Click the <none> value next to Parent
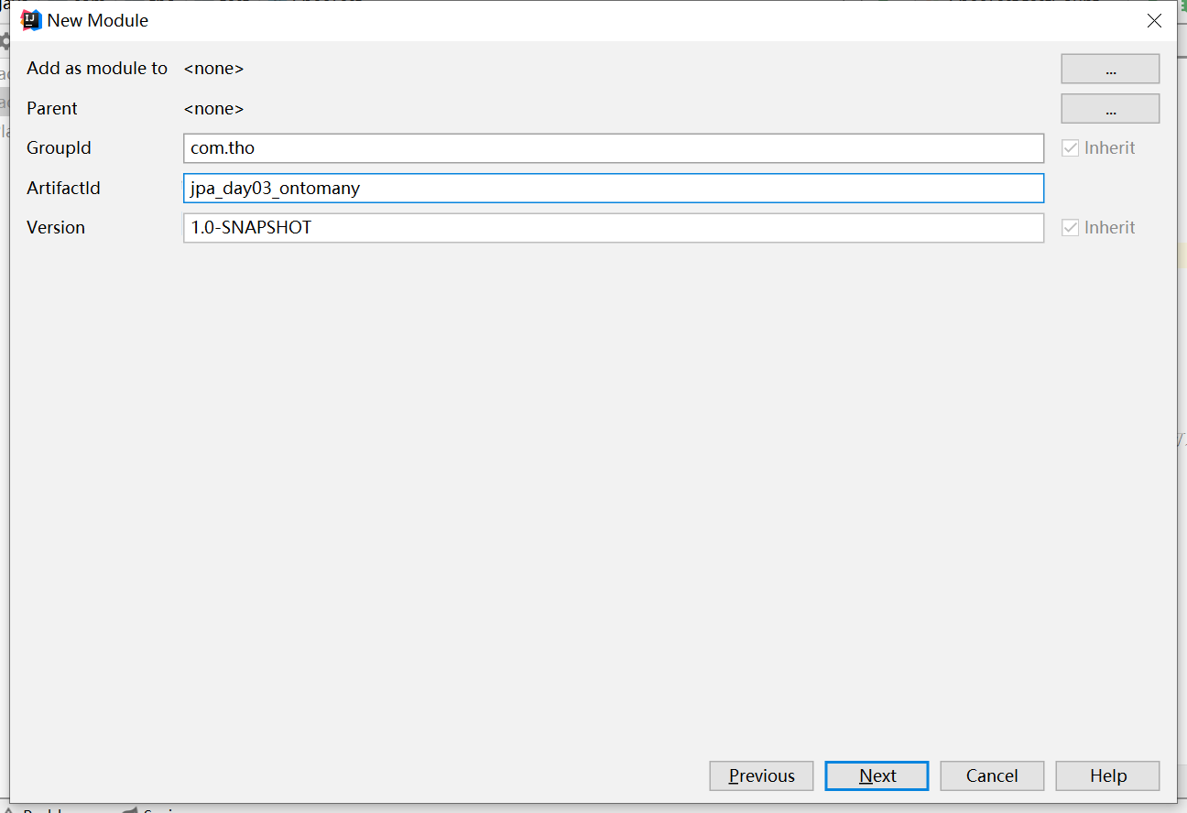 coord(213,108)
